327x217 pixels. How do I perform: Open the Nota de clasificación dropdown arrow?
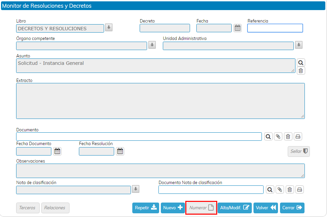(136, 189)
